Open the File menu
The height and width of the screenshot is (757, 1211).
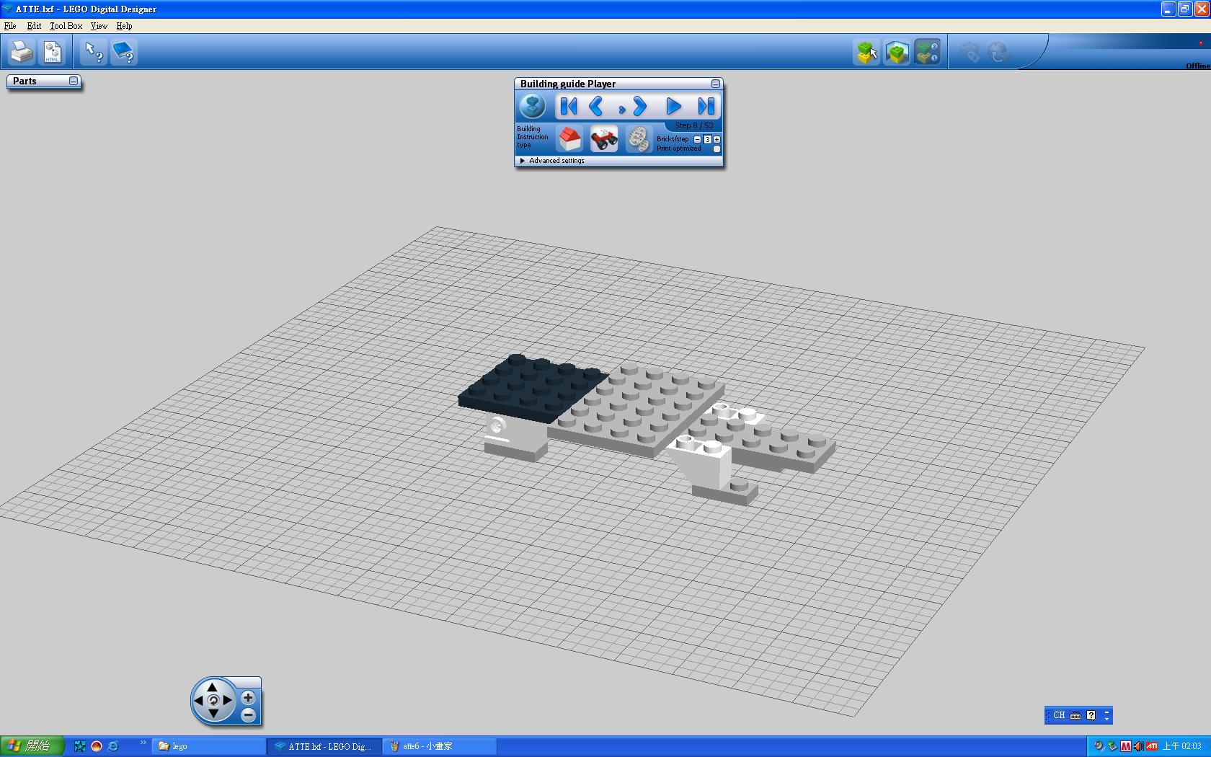point(10,26)
